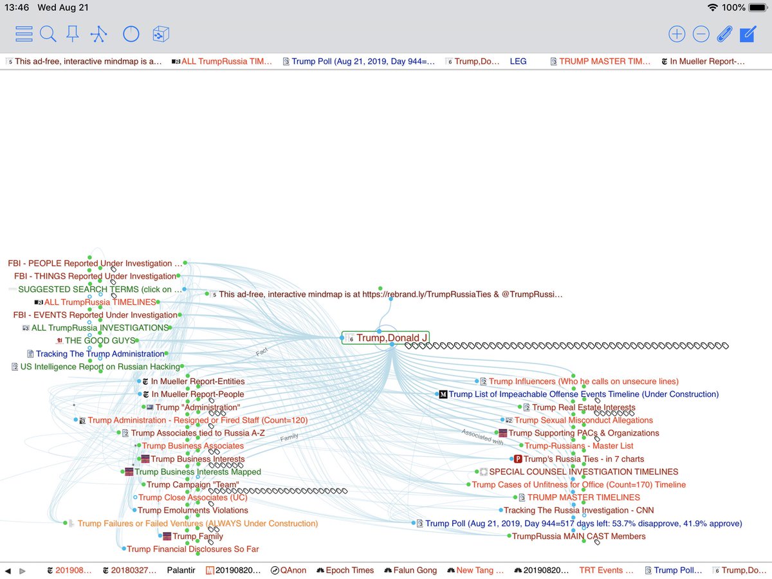Screen dimensions: 772x579
Task: Open pinned tab Trump Poll (Aug 21, 2019
Action: coord(359,61)
